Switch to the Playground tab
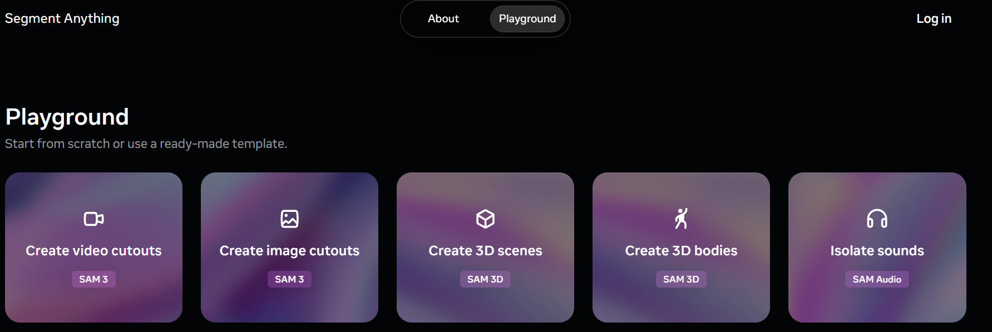 pyautogui.click(x=527, y=19)
